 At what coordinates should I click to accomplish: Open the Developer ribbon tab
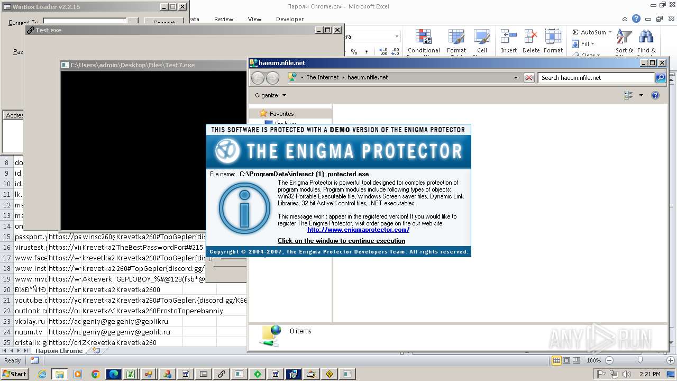290,19
